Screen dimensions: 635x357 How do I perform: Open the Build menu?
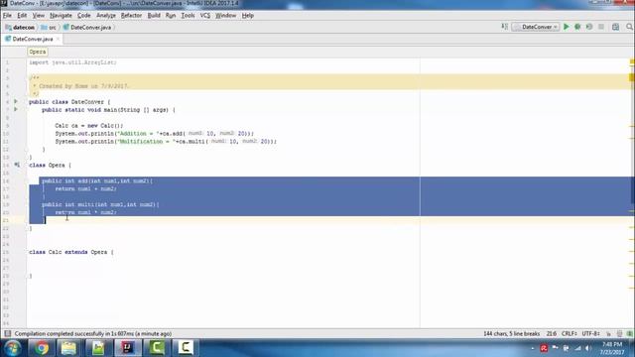tap(154, 16)
